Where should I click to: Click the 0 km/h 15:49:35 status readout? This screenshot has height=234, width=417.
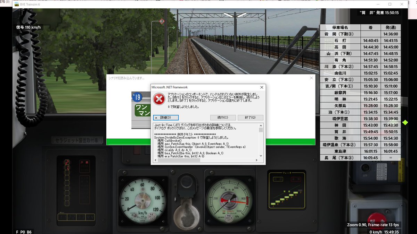(x=384, y=232)
